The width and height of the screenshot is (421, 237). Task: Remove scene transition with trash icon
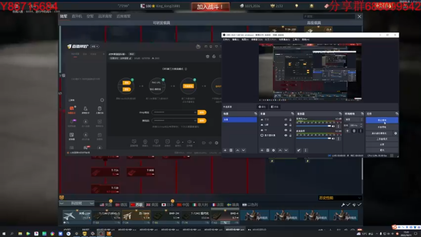coord(354,131)
